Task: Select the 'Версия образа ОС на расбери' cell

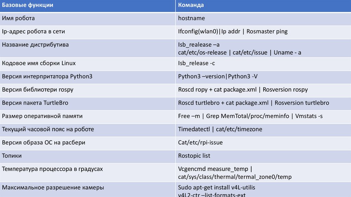Action: [x=44, y=142]
